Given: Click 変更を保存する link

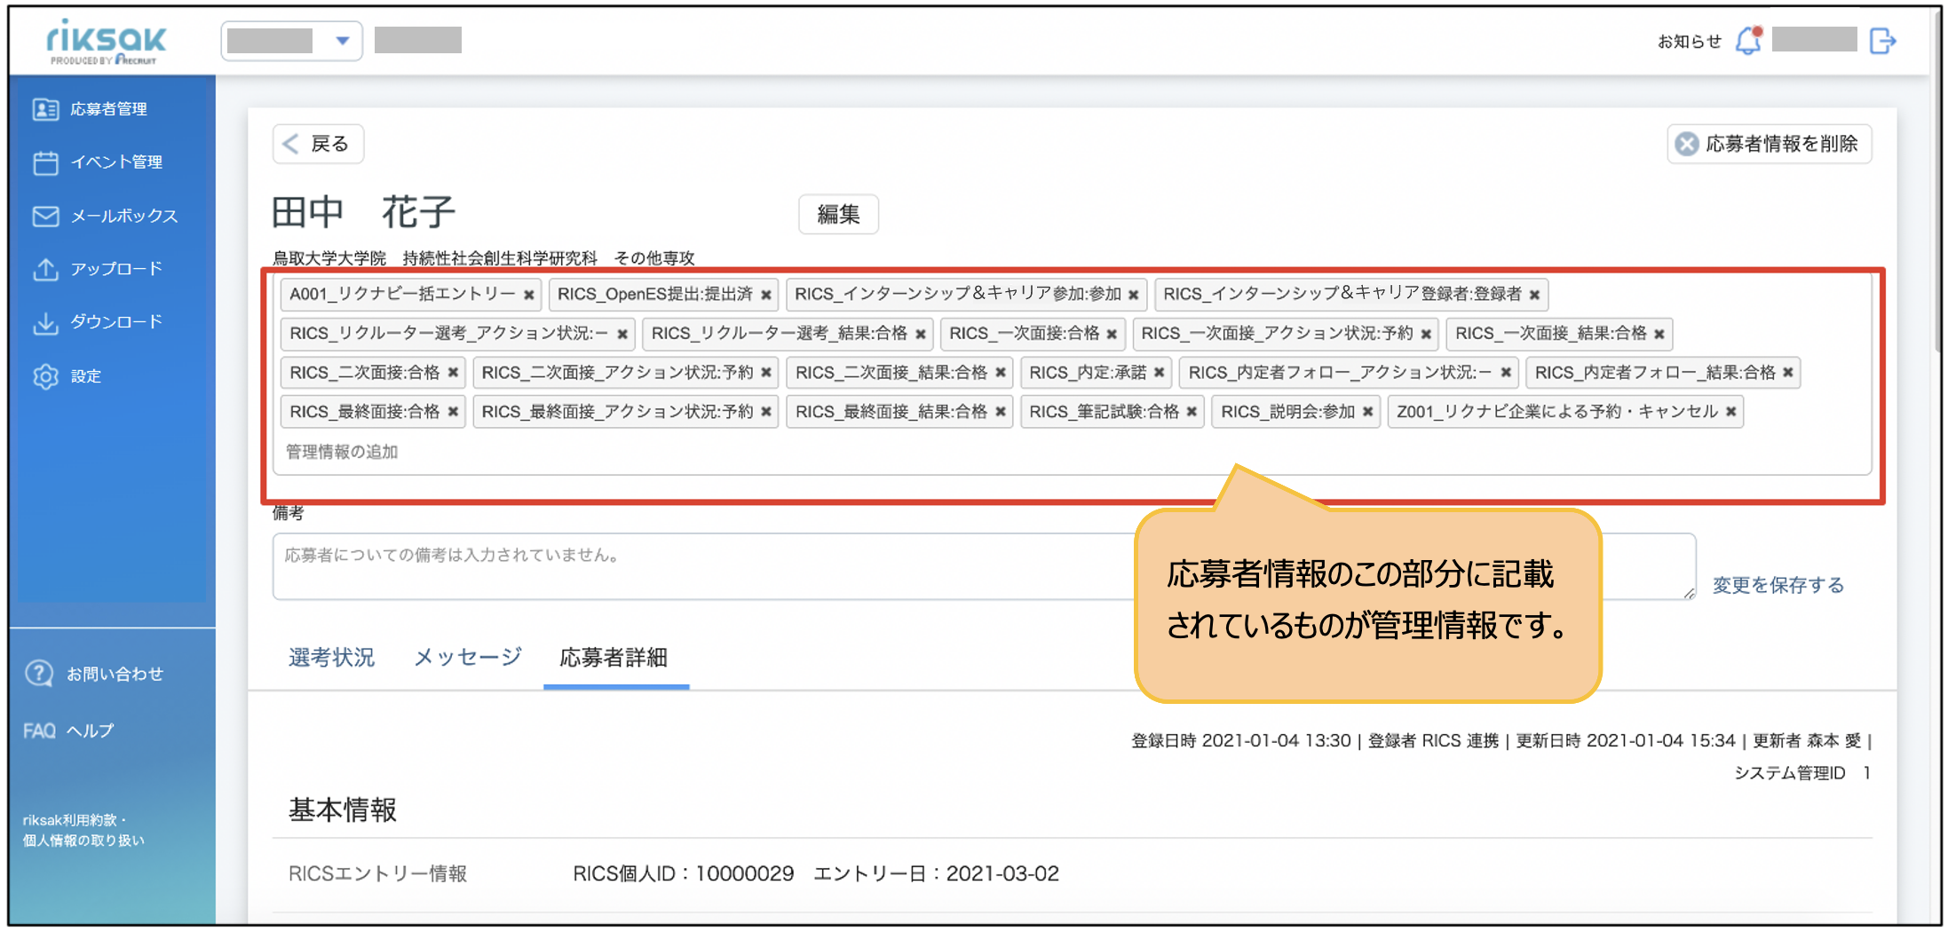Looking at the screenshot, I should coord(1778,585).
